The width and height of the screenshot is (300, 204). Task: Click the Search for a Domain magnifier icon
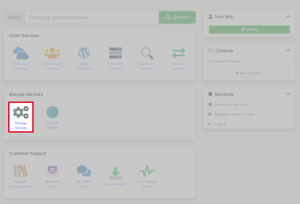(x=147, y=53)
